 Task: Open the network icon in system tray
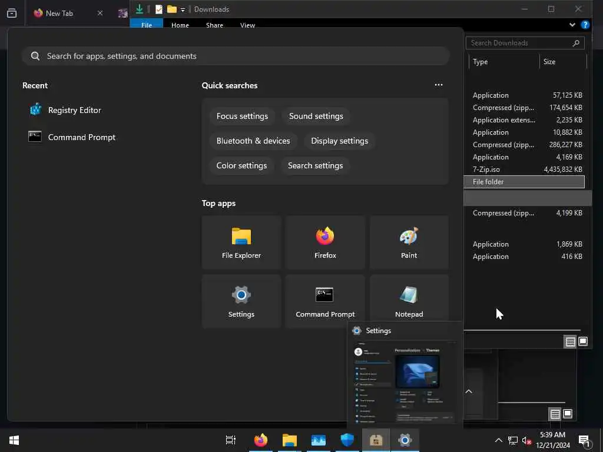pos(513,440)
